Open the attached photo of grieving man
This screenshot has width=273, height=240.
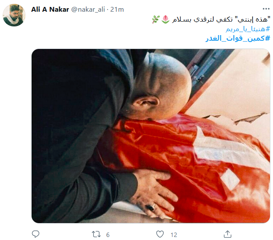(x=151, y=136)
